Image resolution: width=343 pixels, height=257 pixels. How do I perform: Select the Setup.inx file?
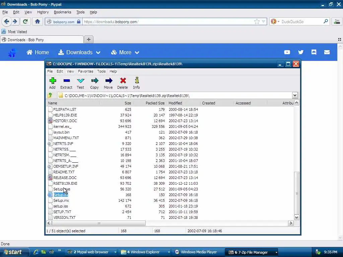[61, 200]
